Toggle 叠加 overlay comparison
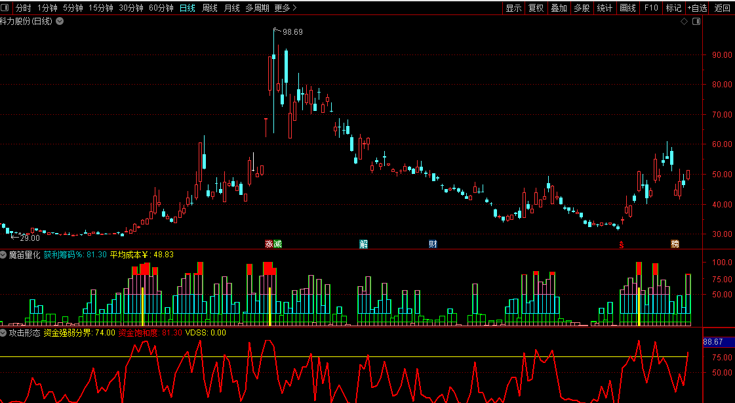Viewport: 735px width, 403px height. (x=559, y=8)
